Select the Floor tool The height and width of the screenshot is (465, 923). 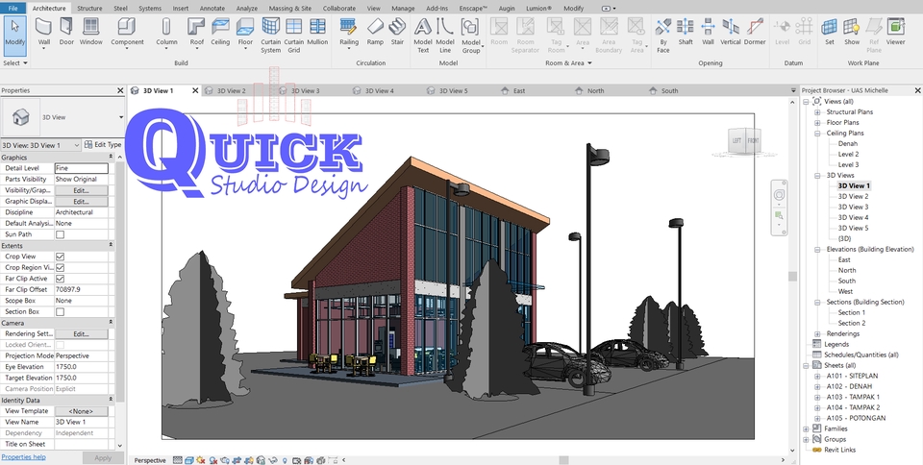pos(245,33)
